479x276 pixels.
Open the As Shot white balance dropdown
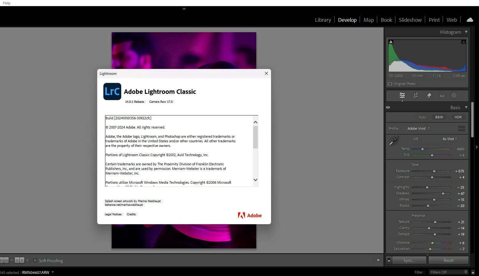pyautogui.click(x=450, y=139)
